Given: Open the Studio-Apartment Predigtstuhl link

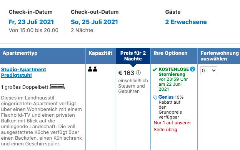Looking at the screenshot, I should click(x=23, y=72).
